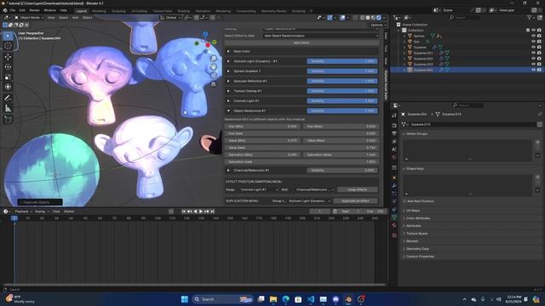Click the timeline play button
Image resolution: width=545 pixels, height=306 pixels.
201,212
